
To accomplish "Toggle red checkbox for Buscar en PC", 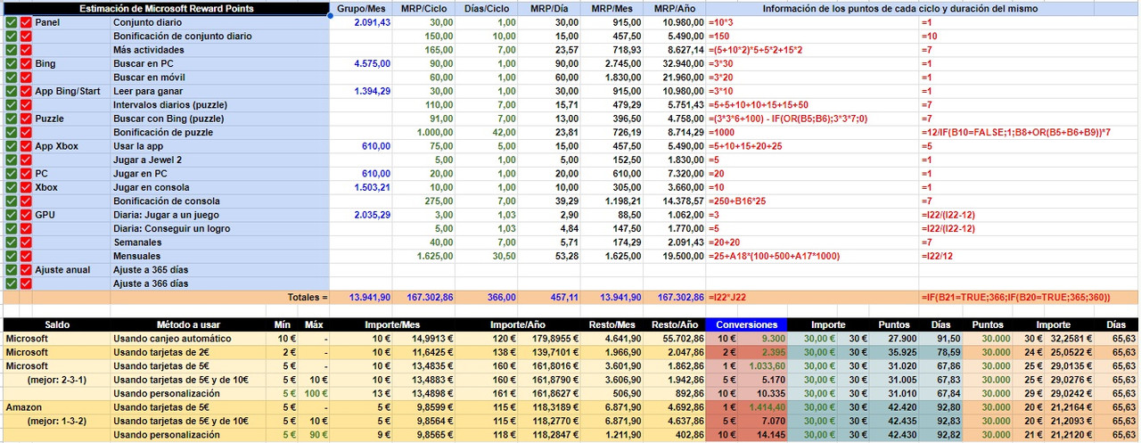I will pos(26,64).
